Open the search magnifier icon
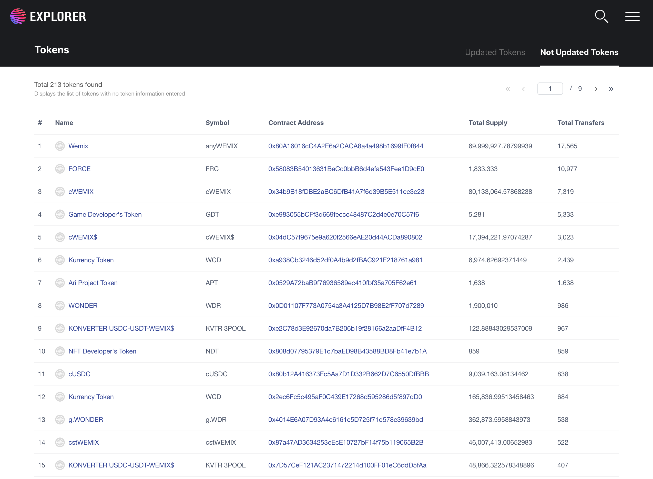 [601, 16]
